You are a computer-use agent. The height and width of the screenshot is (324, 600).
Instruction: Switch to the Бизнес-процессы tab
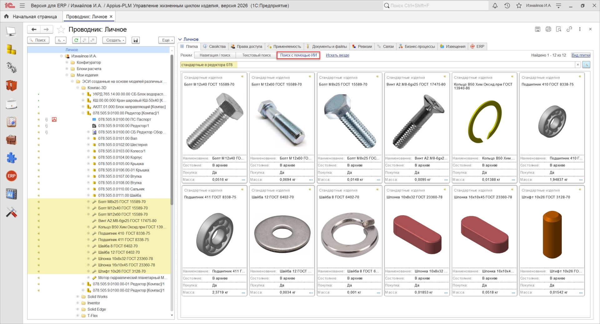417,47
